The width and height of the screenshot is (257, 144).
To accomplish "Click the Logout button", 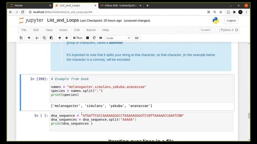I will point(231,20).
